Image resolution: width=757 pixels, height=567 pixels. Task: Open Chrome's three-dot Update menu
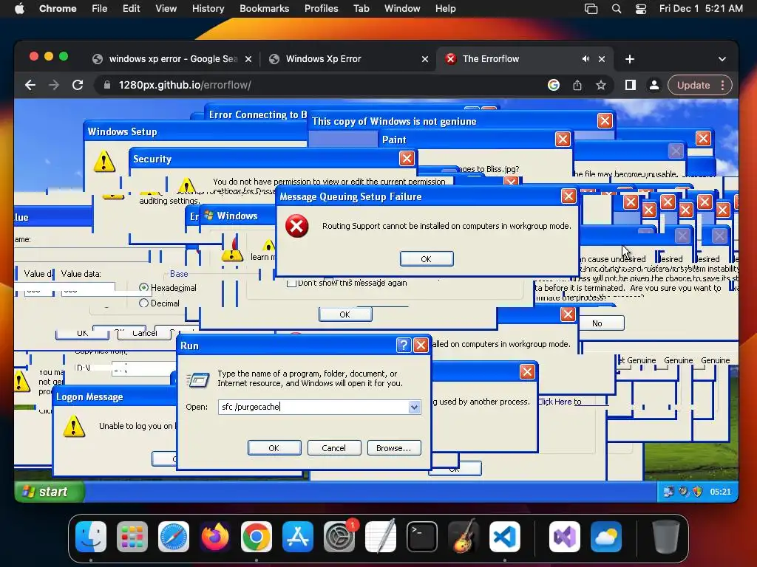click(x=723, y=85)
